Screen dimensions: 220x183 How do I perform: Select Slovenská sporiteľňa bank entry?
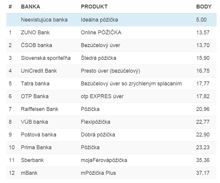click(46, 58)
